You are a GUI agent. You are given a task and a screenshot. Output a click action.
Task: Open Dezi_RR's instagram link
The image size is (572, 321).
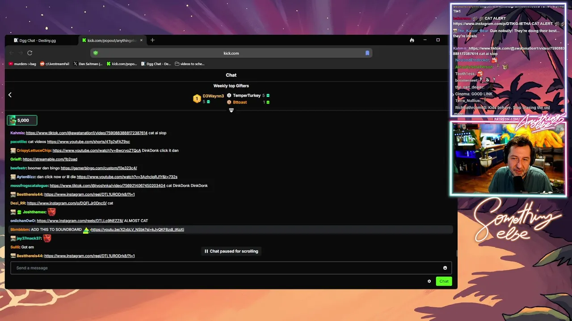coord(67,203)
